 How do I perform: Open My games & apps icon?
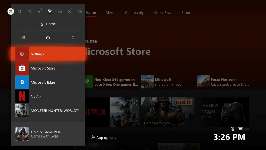coord(23,37)
